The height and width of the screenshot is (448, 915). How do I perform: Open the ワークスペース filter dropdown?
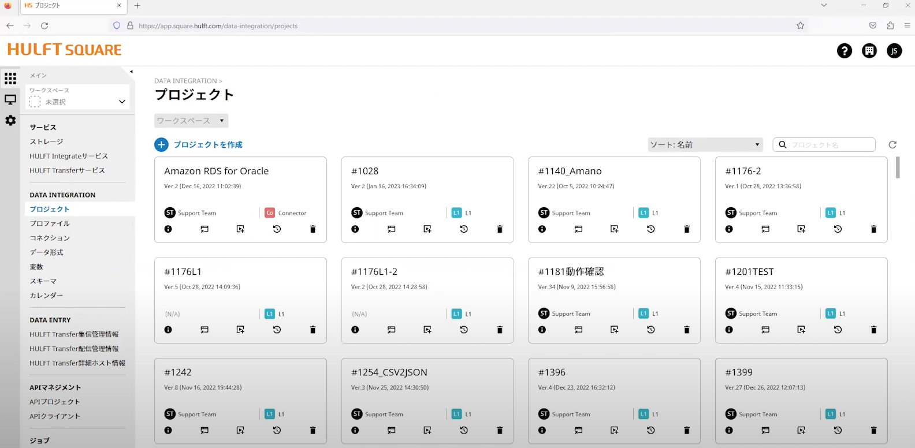pos(191,121)
